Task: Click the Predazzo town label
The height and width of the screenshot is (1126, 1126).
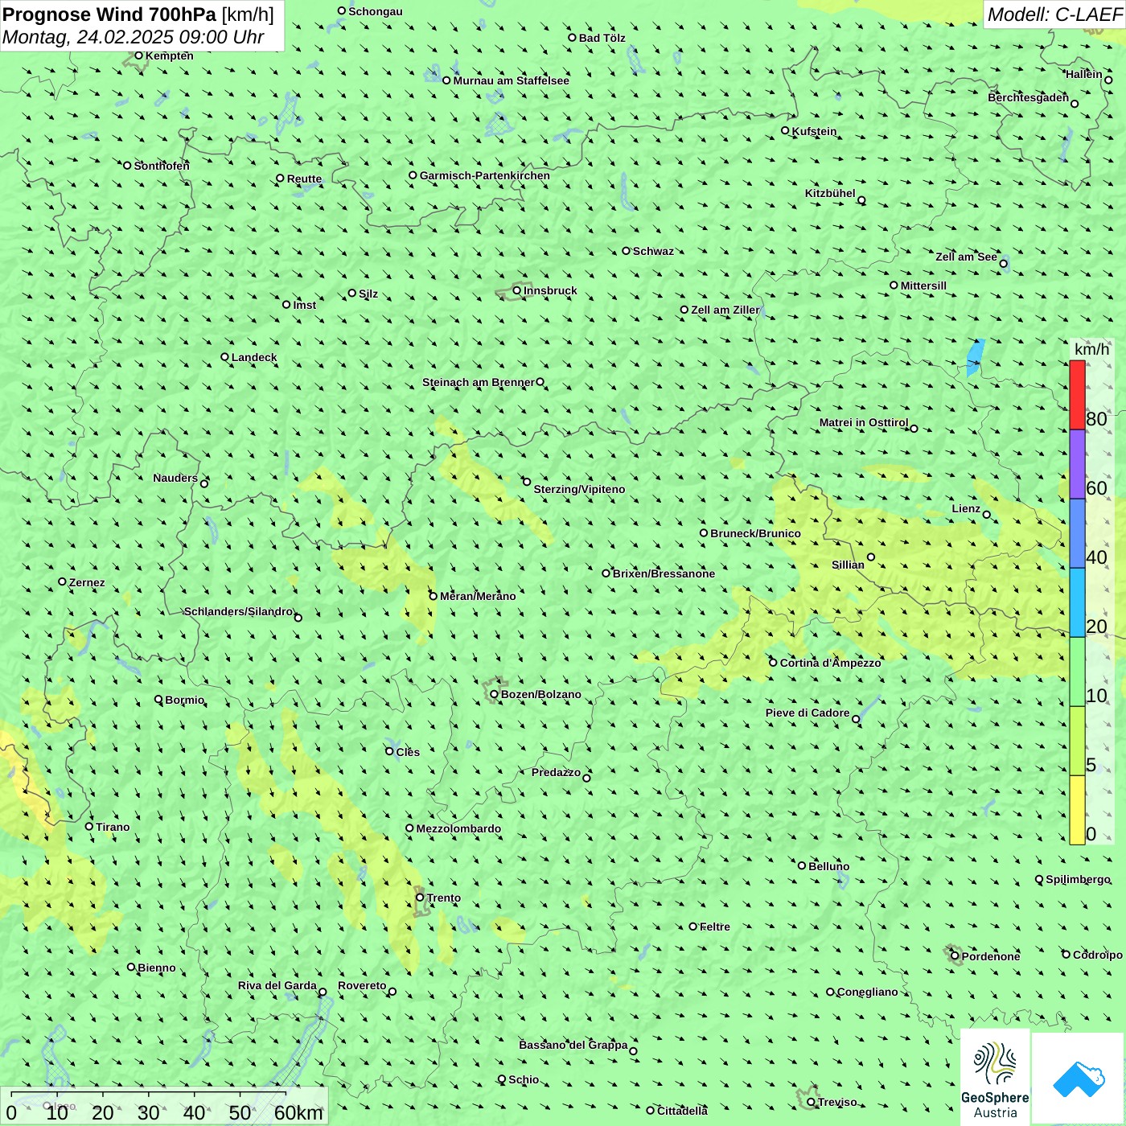Action: click(x=556, y=772)
